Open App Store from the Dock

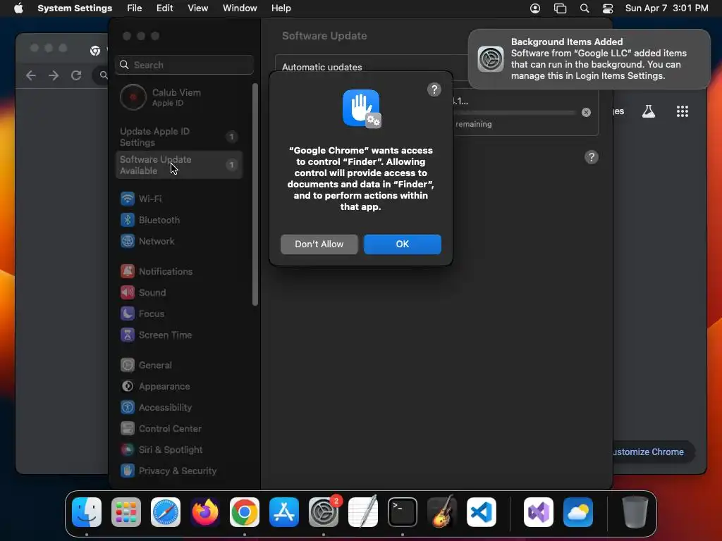click(284, 512)
